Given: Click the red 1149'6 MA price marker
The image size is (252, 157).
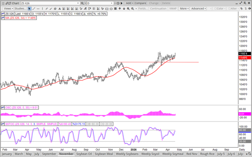Looking at the screenshot, I should click(245, 58).
